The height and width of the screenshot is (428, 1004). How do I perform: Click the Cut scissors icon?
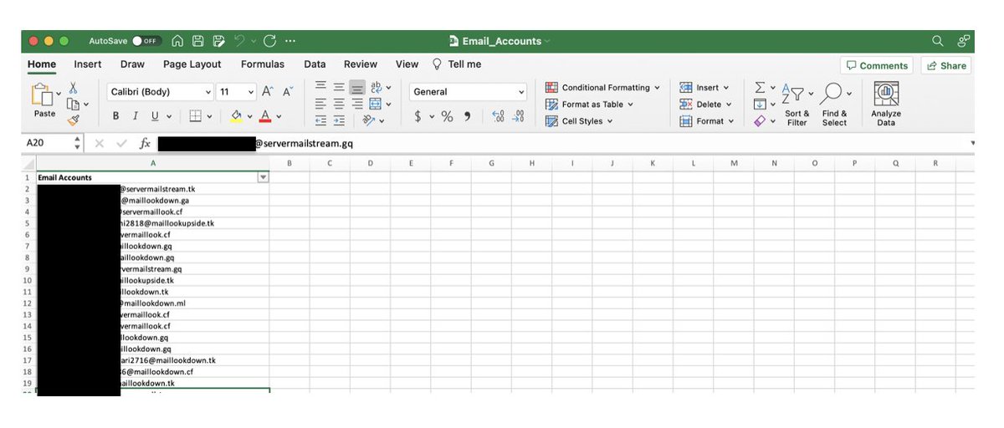[x=74, y=88]
